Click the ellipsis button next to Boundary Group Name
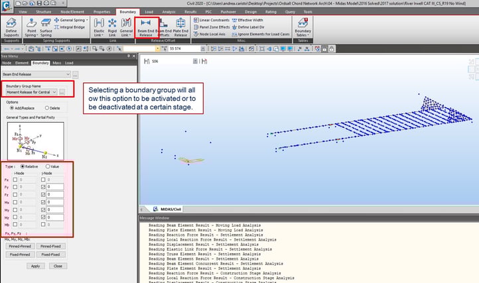Screen dimensions: 479x283 point(62,92)
